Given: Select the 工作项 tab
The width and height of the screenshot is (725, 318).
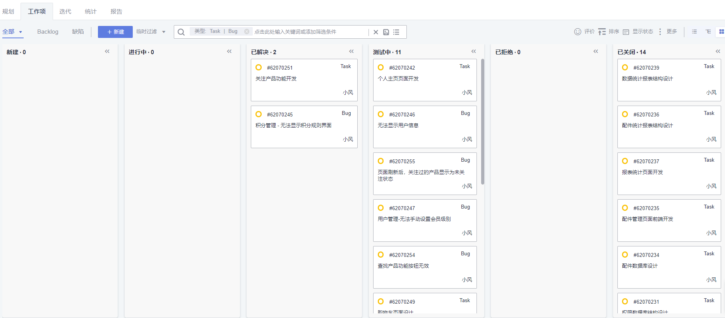Looking at the screenshot, I should tap(37, 12).
